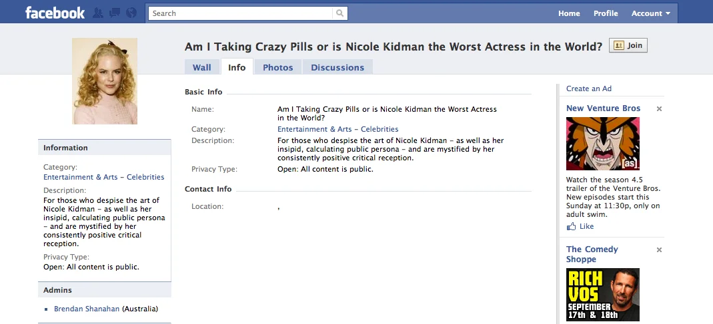Click inside the Search field
The height and width of the screenshot is (324, 713).
pyautogui.click(x=241, y=13)
